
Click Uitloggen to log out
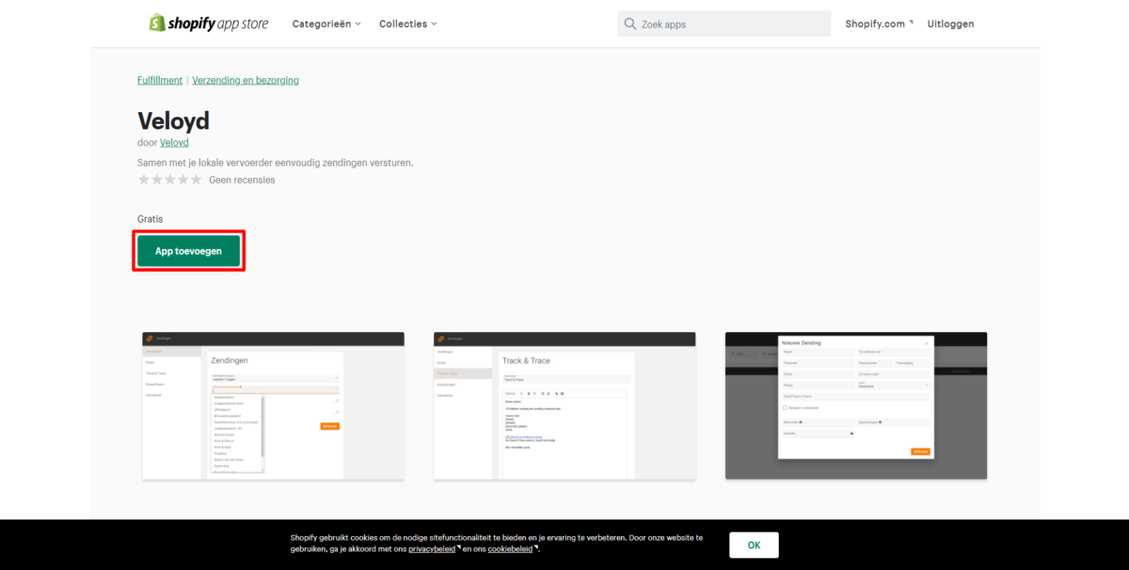[950, 24]
